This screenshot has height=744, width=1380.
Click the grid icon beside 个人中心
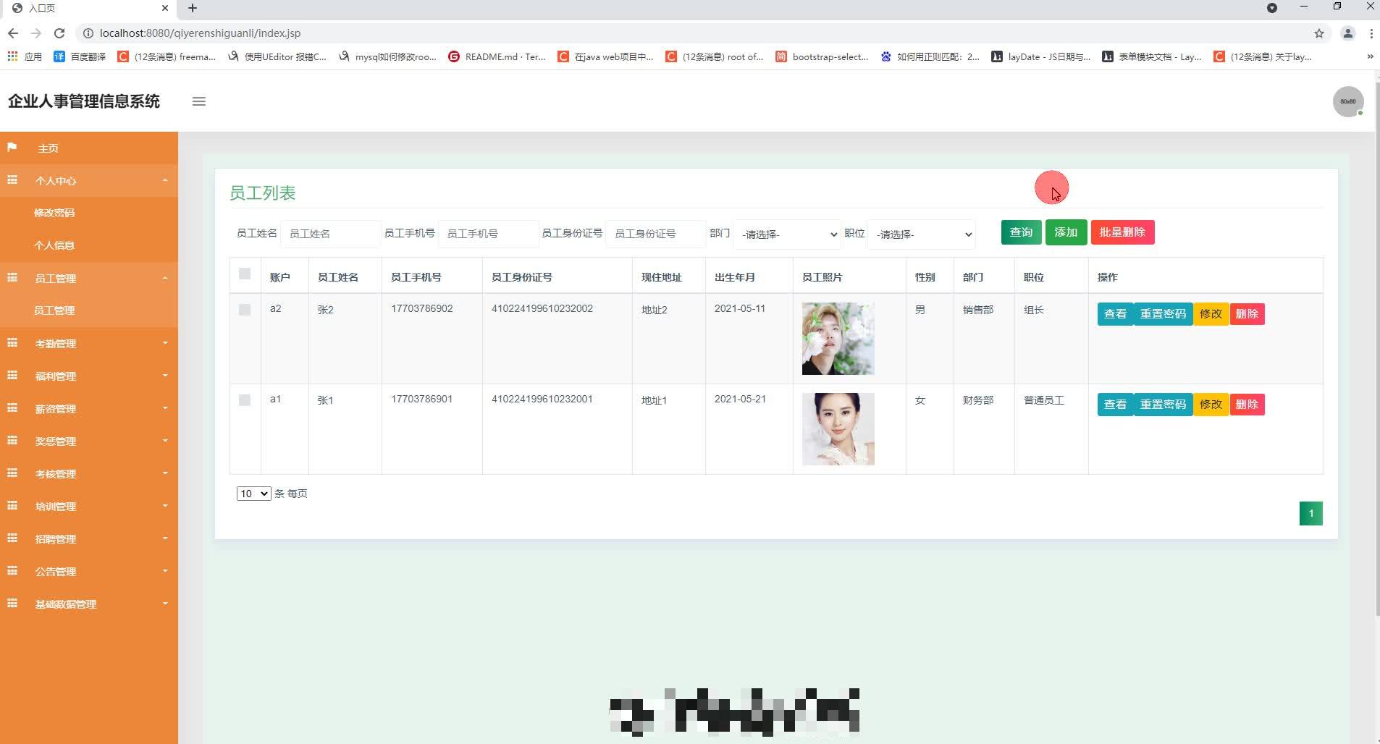coord(12,180)
